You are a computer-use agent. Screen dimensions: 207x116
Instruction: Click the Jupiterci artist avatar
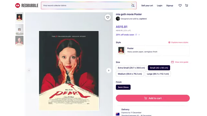pyautogui.click(x=118, y=19)
